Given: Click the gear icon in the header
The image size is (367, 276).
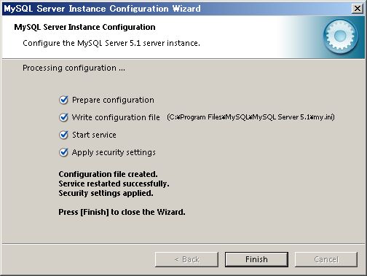Looking at the screenshot, I should point(340,36).
